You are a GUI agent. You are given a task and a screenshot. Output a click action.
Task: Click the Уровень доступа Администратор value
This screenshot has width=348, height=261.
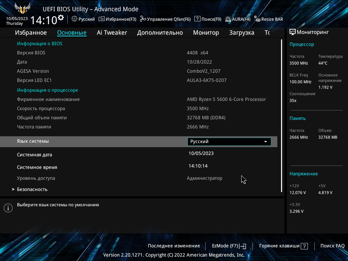(205, 178)
